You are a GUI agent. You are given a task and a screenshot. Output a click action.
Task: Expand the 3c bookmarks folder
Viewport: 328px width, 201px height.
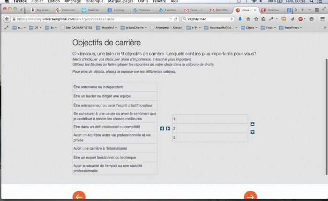51,28
